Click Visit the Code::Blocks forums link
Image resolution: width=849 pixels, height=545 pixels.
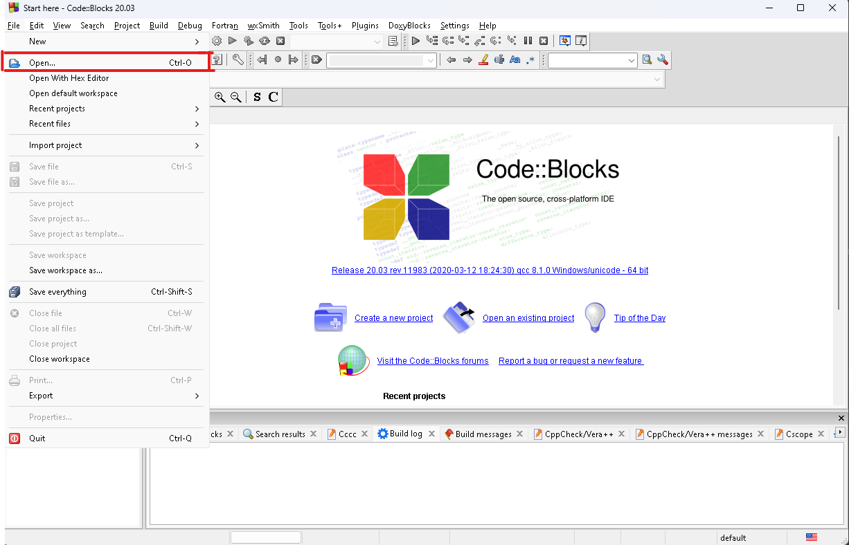click(x=433, y=361)
